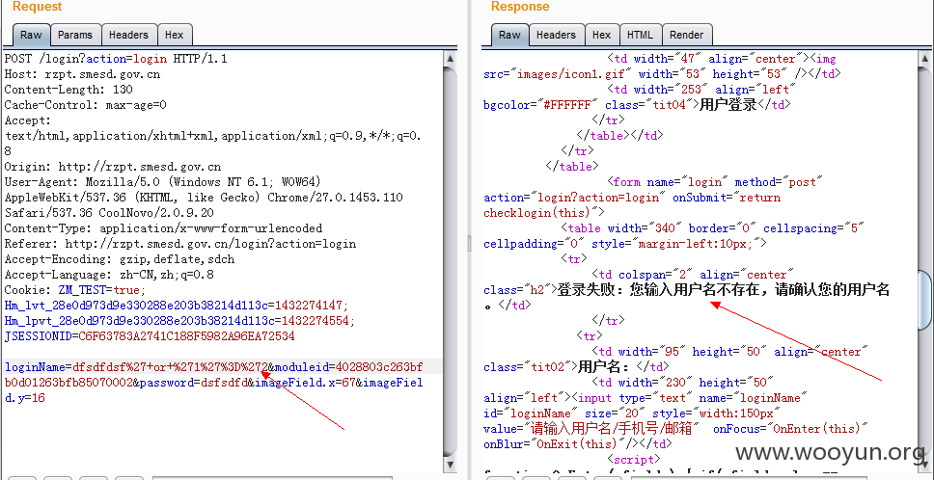Click the "Accept-Language: zh-CN,zh;q=0.8" line
The height and width of the screenshot is (480, 934).
coord(109,275)
